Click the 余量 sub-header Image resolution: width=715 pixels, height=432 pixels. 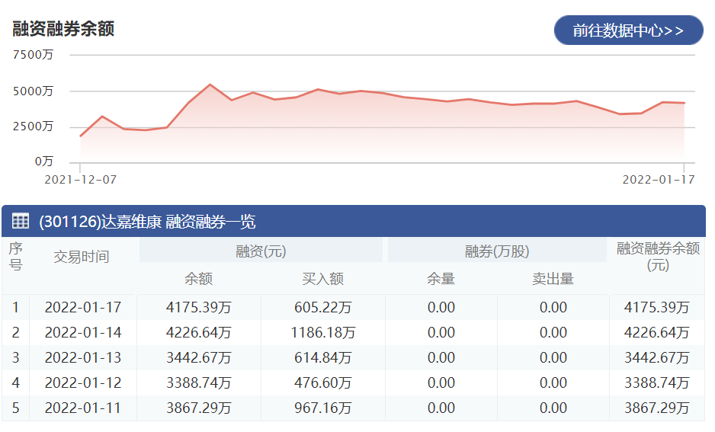[441, 278]
